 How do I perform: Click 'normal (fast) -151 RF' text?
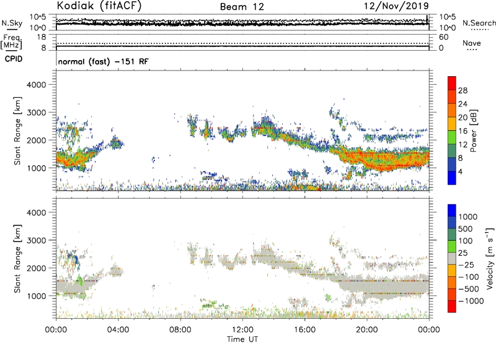pyautogui.click(x=103, y=61)
